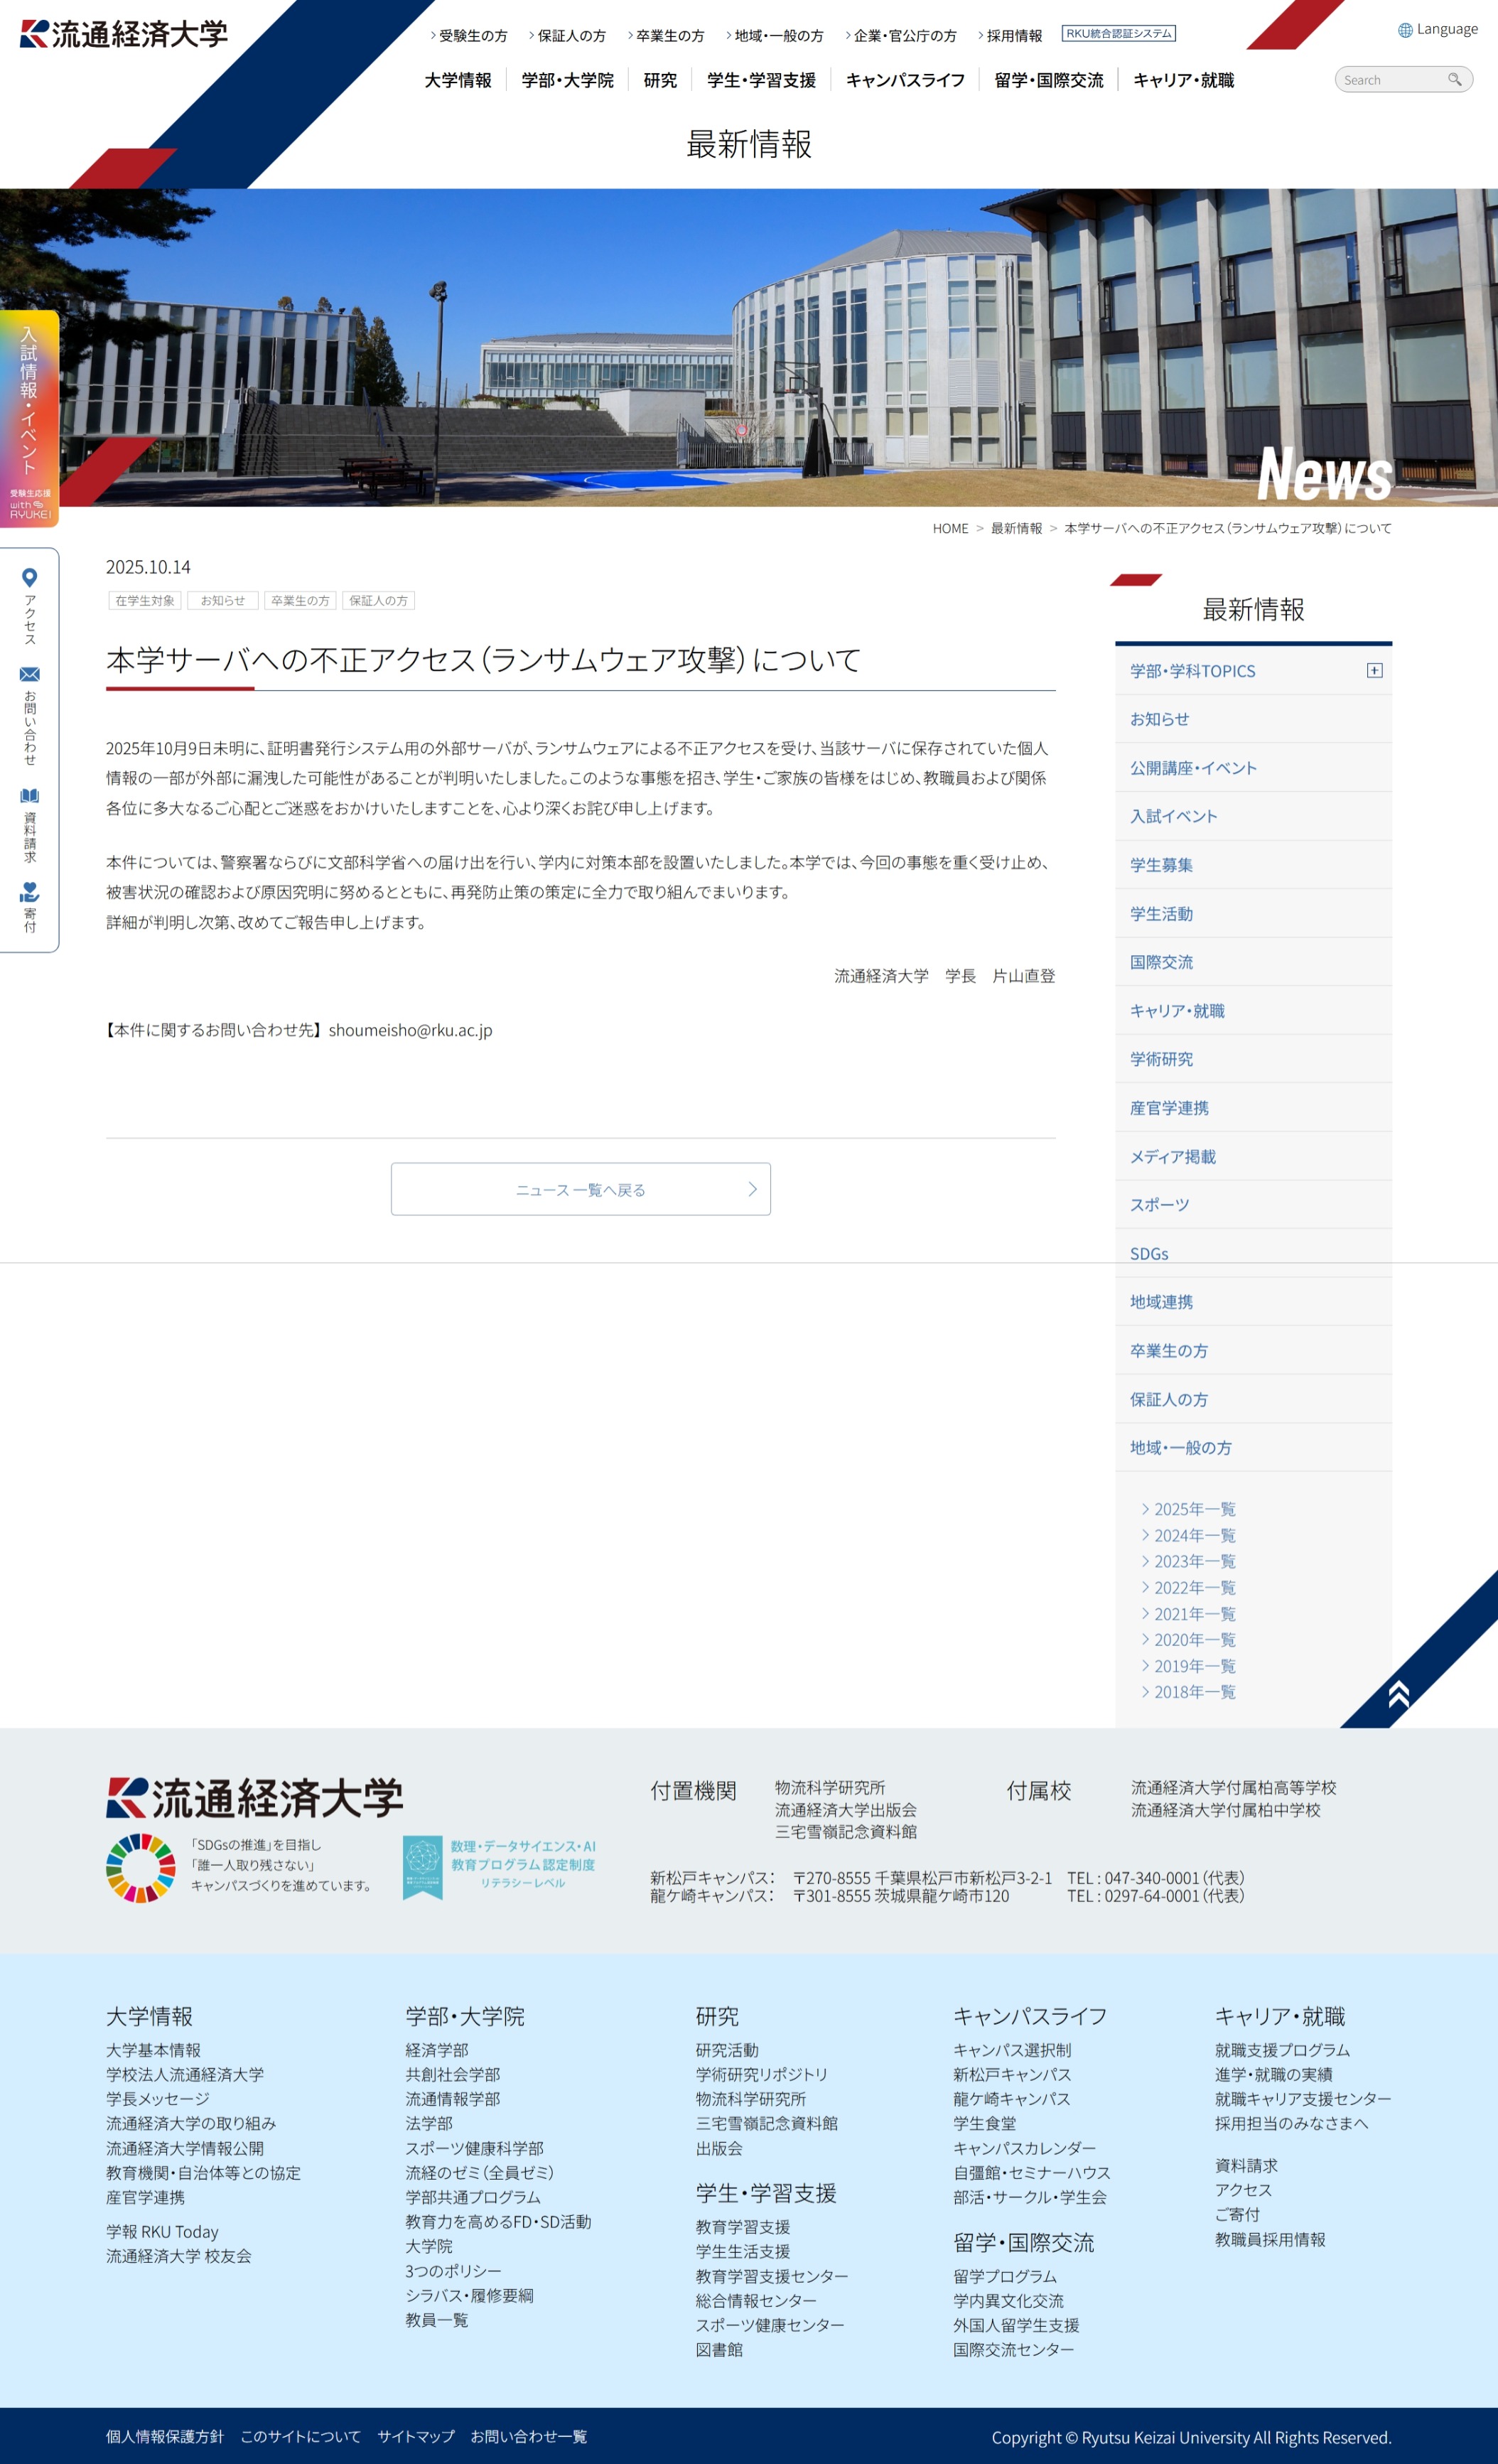
Task: Open the 2024年一覧 archive link
Action: pyautogui.click(x=1194, y=1535)
